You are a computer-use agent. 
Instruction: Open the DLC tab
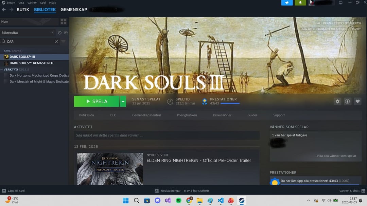click(x=113, y=115)
